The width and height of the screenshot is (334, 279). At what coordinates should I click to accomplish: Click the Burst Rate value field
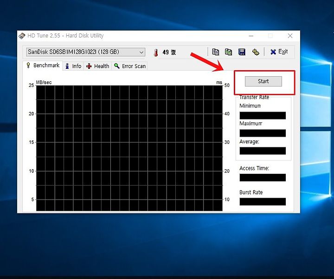click(263, 202)
